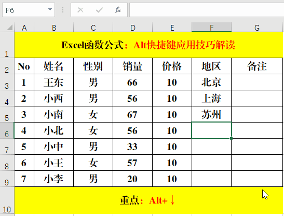This screenshot has height=216, width=284.
Task: Select column C header
Action: pyautogui.click(x=93, y=28)
